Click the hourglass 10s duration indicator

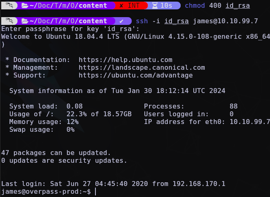tap(162, 6)
